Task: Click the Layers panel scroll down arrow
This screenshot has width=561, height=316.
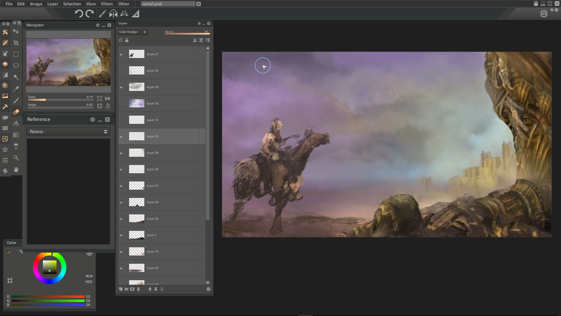Action: coord(207,283)
